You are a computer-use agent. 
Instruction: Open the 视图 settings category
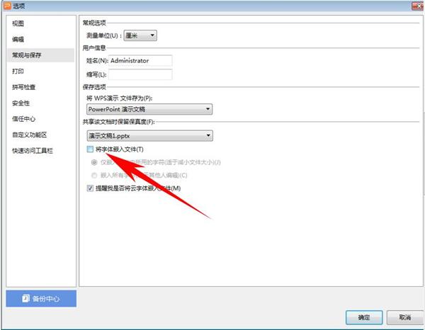18,23
